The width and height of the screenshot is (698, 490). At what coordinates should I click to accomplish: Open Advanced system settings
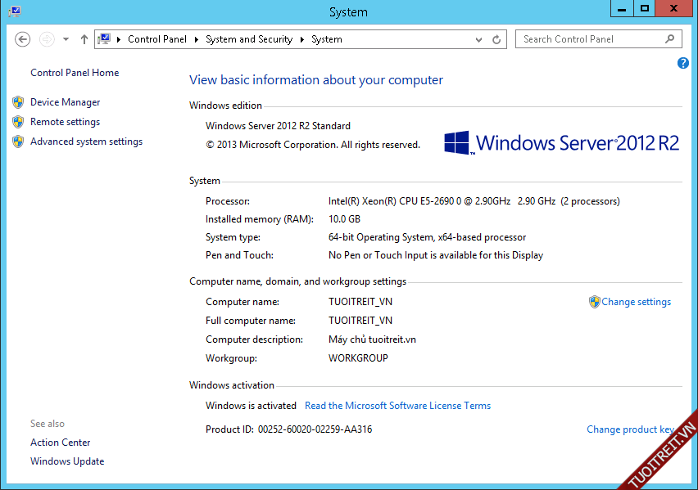pos(86,142)
